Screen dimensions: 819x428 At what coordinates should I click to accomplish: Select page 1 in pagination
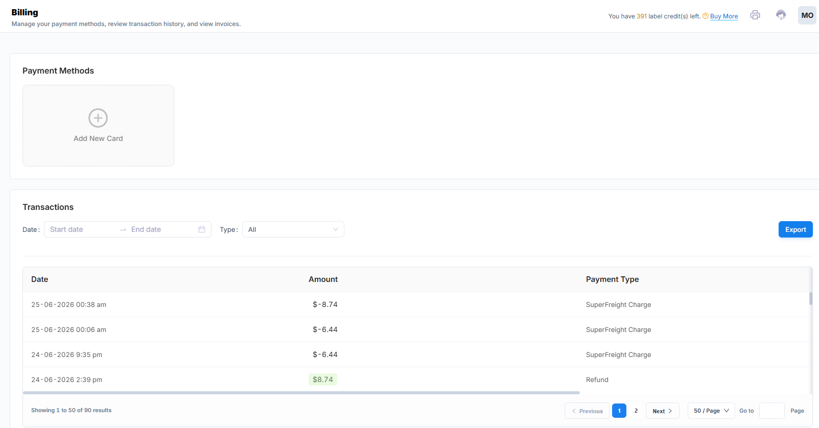pos(619,411)
